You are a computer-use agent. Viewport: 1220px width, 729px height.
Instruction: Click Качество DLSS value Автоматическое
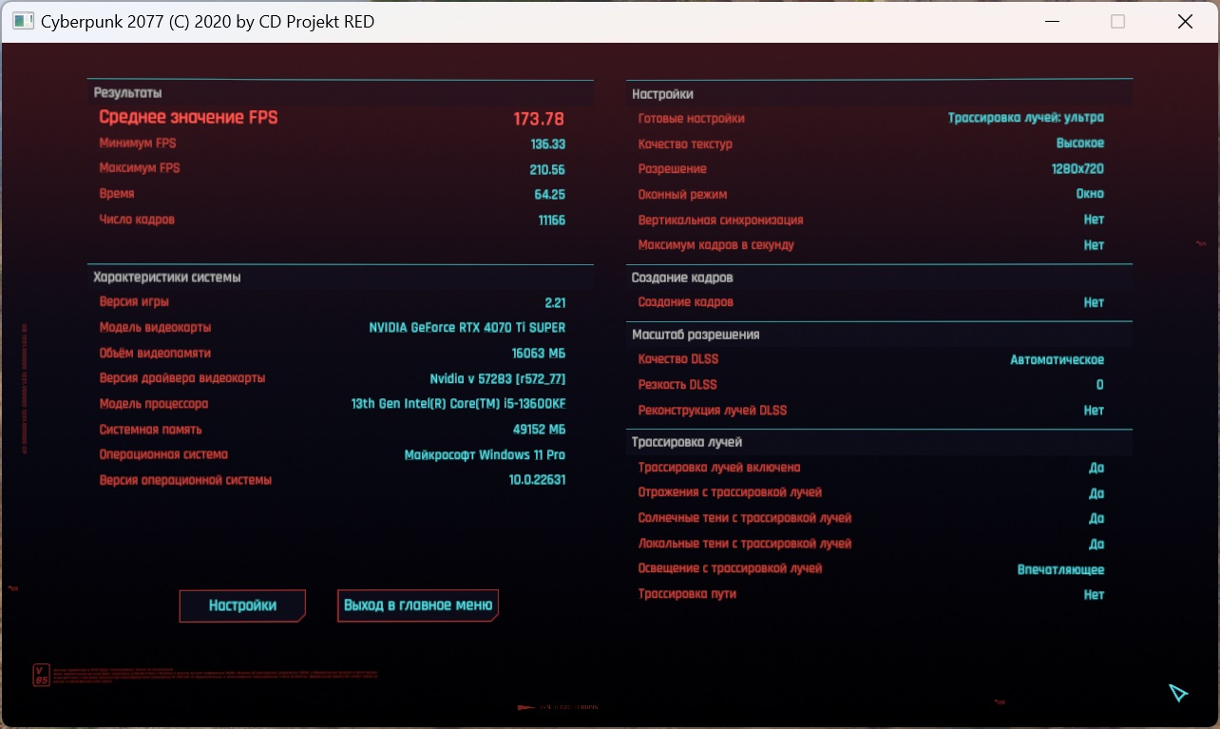pos(1057,360)
